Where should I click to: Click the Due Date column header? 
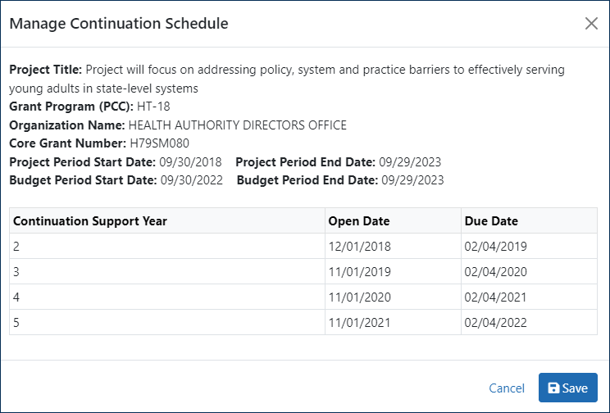(x=529, y=220)
